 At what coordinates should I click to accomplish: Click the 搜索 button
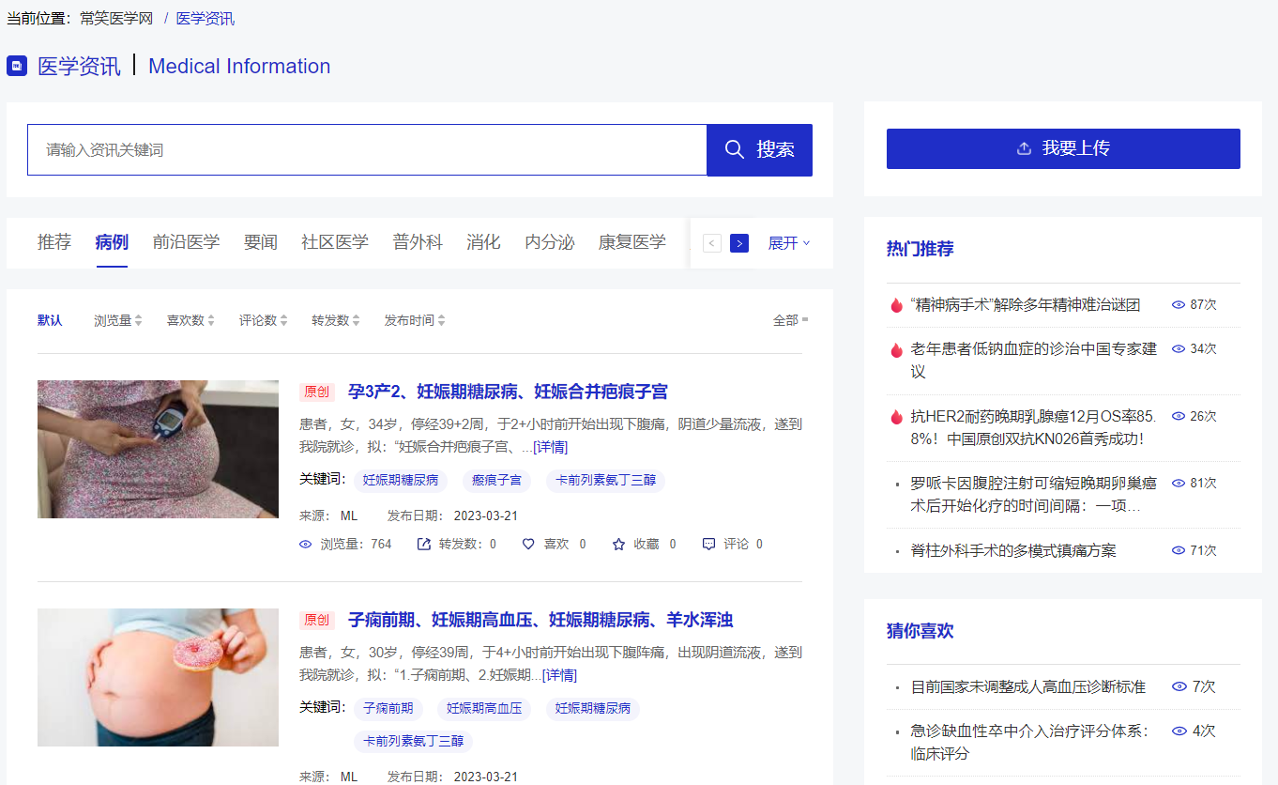coord(759,150)
